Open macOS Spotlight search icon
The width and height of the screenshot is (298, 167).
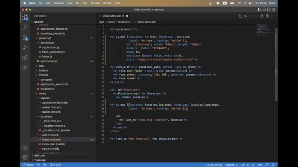tap(245, 3)
